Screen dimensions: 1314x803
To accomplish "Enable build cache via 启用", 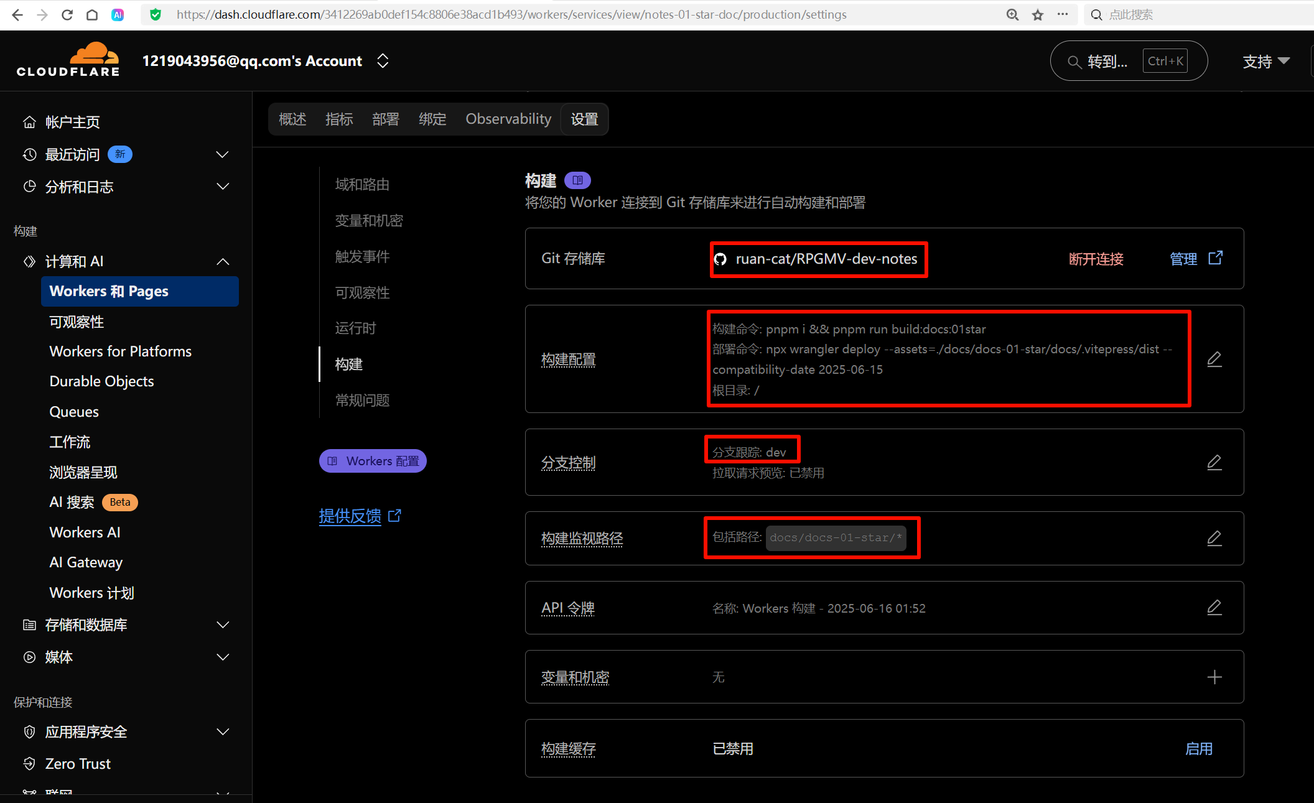I will (x=1198, y=748).
